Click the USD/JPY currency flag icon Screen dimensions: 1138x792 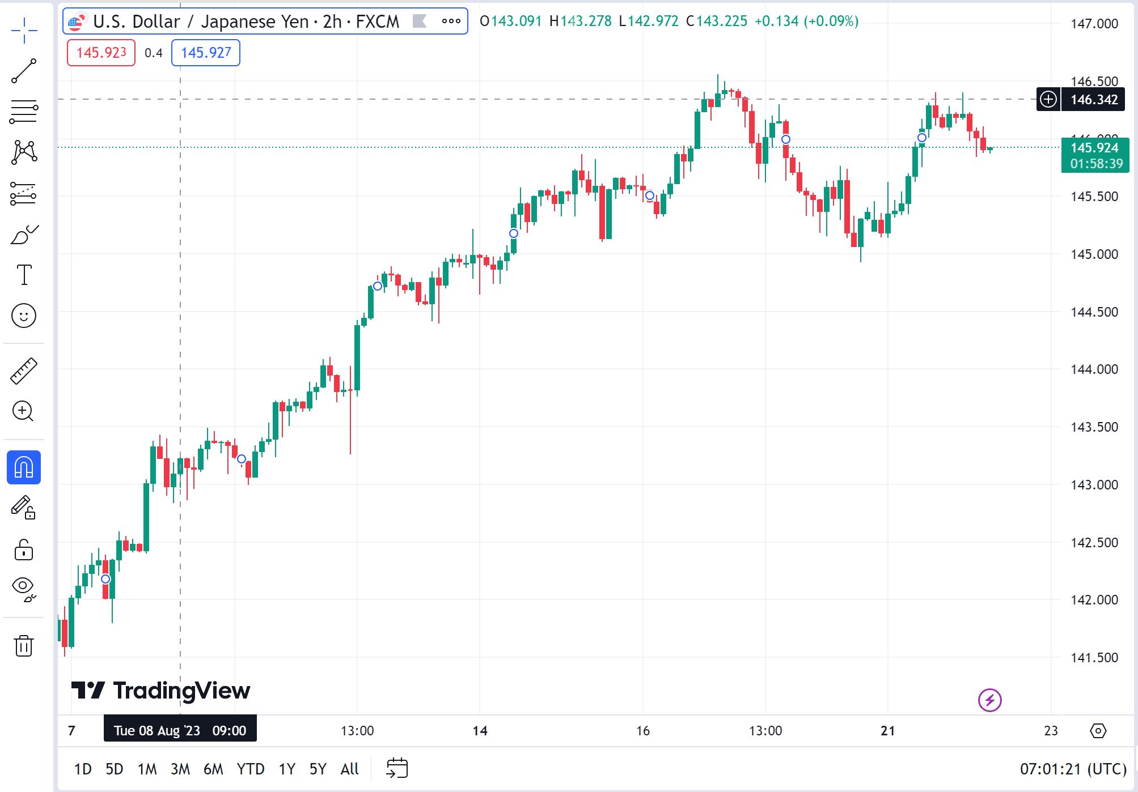[x=76, y=22]
